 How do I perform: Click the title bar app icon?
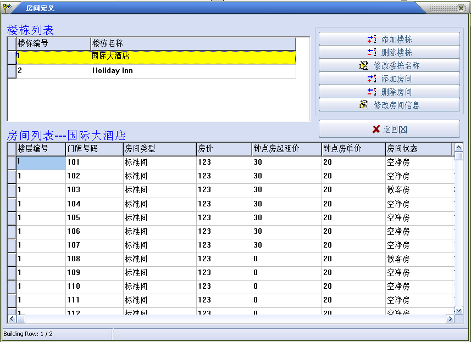7,8
